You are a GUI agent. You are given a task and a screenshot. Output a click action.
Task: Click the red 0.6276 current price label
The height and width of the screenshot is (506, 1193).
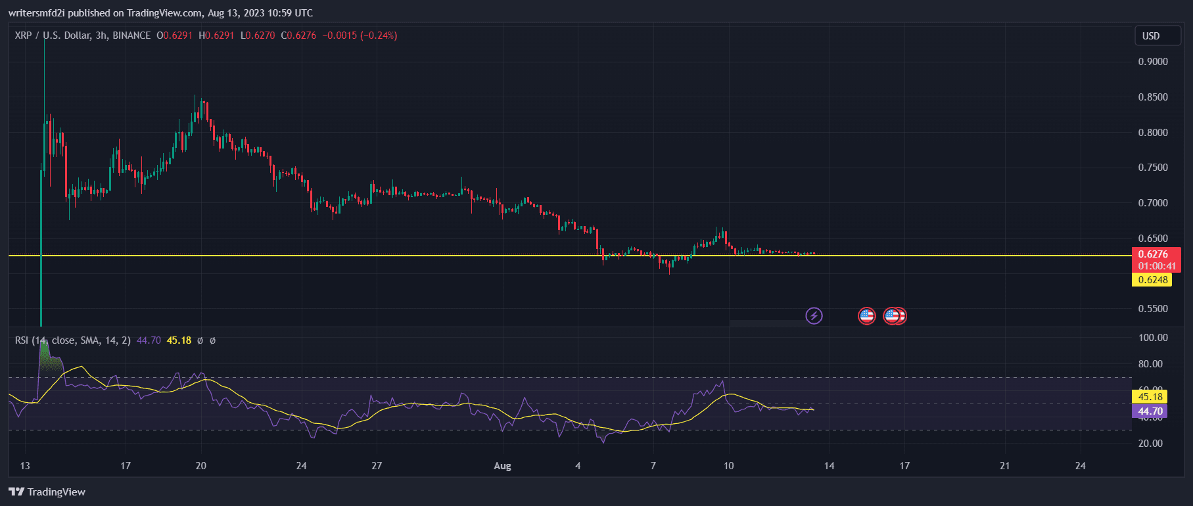pos(1156,254)
